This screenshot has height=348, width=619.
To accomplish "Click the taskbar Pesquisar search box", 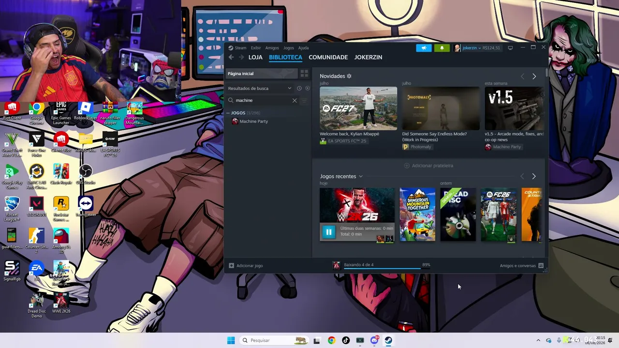I will pos(275,340).
